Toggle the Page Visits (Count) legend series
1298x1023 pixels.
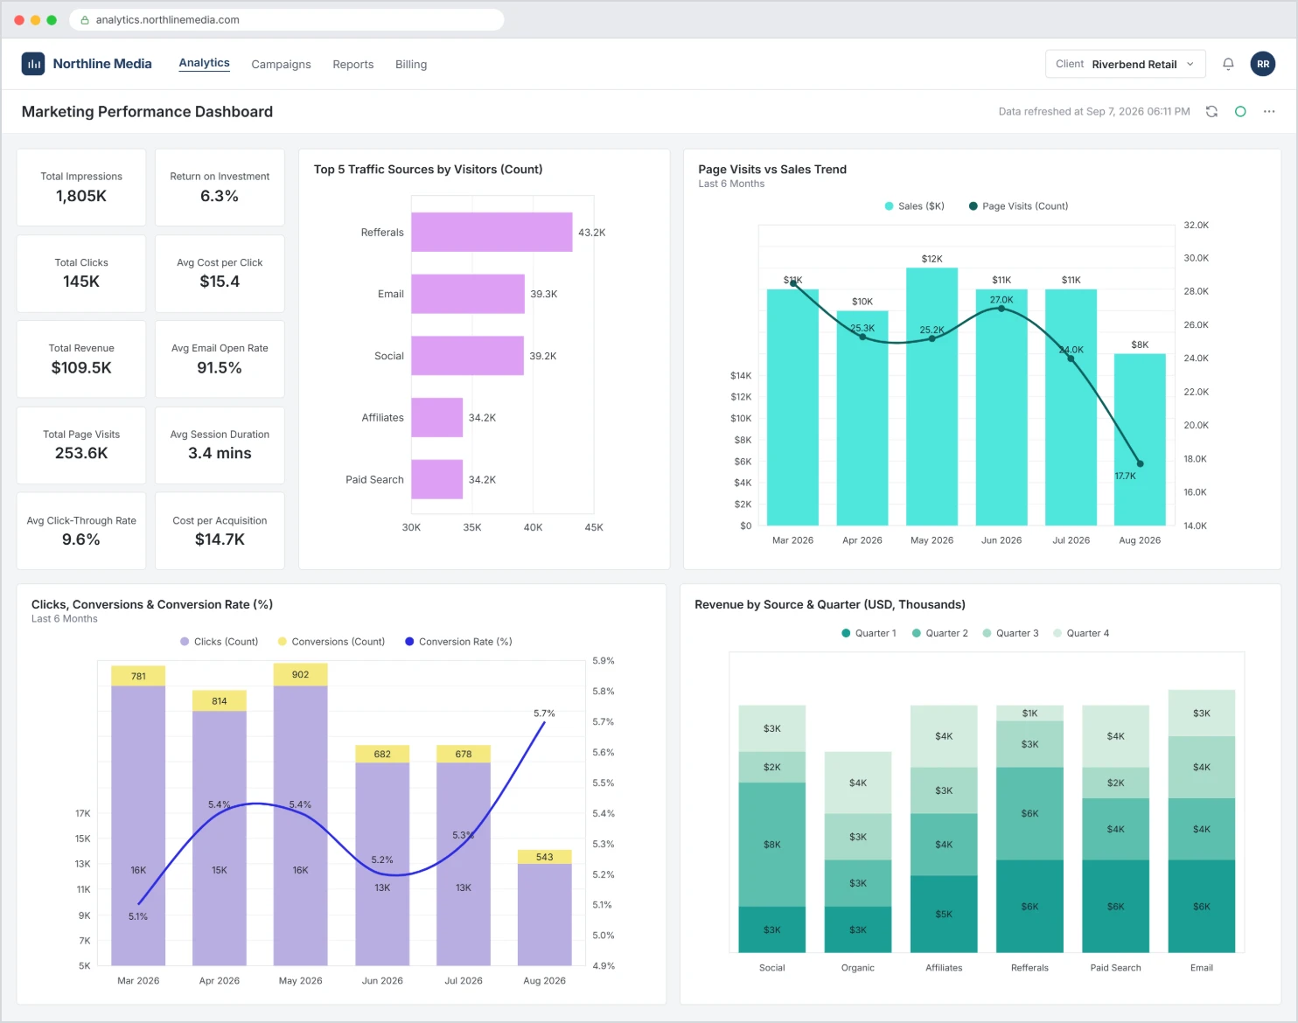[1018, 206]
